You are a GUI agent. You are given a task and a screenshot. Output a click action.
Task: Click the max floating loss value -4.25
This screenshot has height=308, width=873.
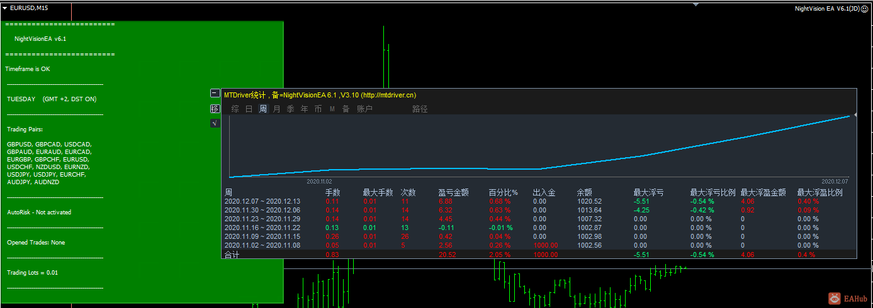coord(641,210)
